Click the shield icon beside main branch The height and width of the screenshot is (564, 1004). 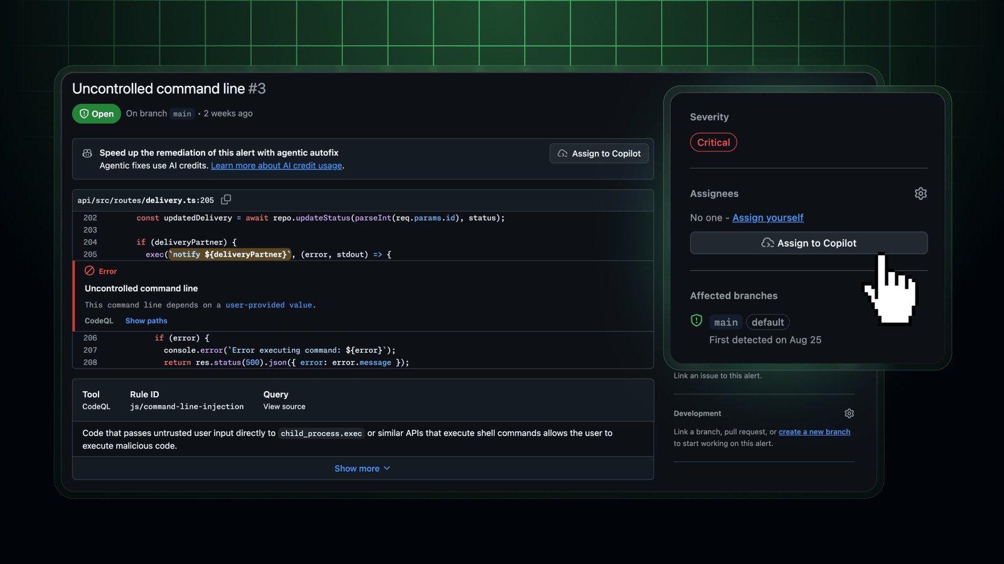[697, 321]
